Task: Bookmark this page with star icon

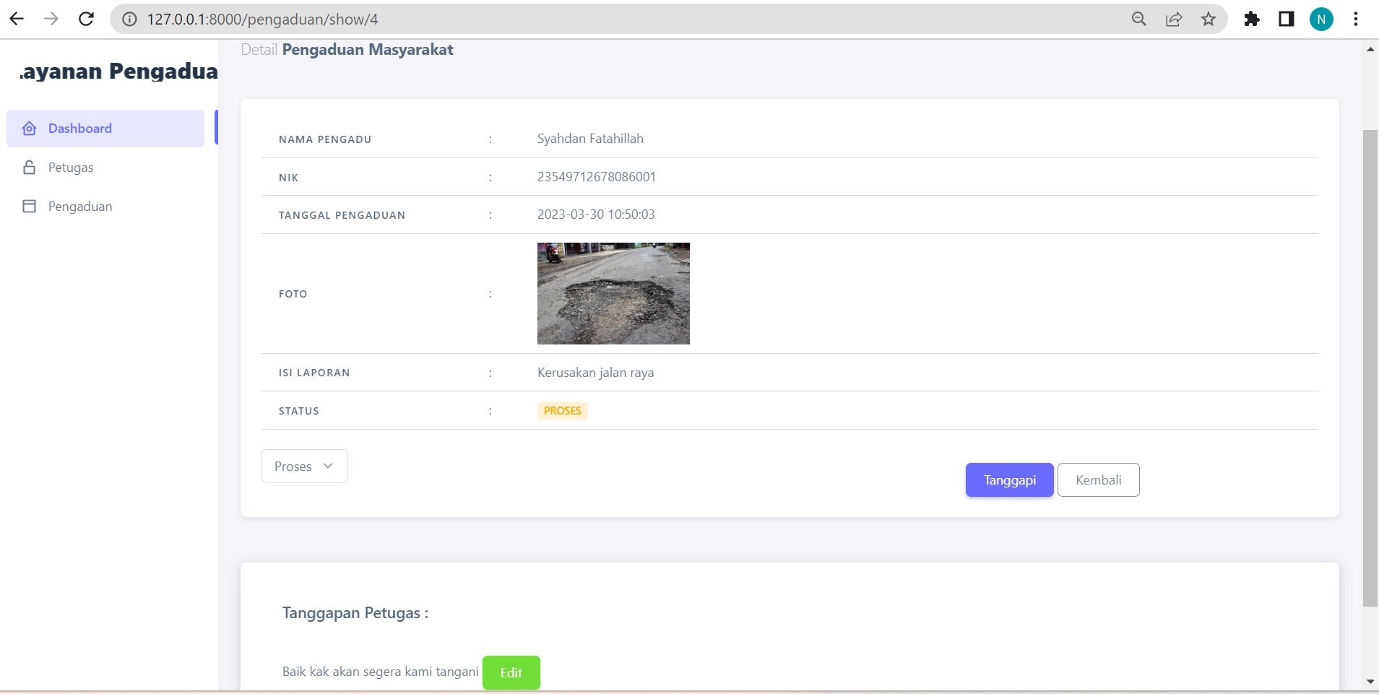Action: click(1209, 19)
